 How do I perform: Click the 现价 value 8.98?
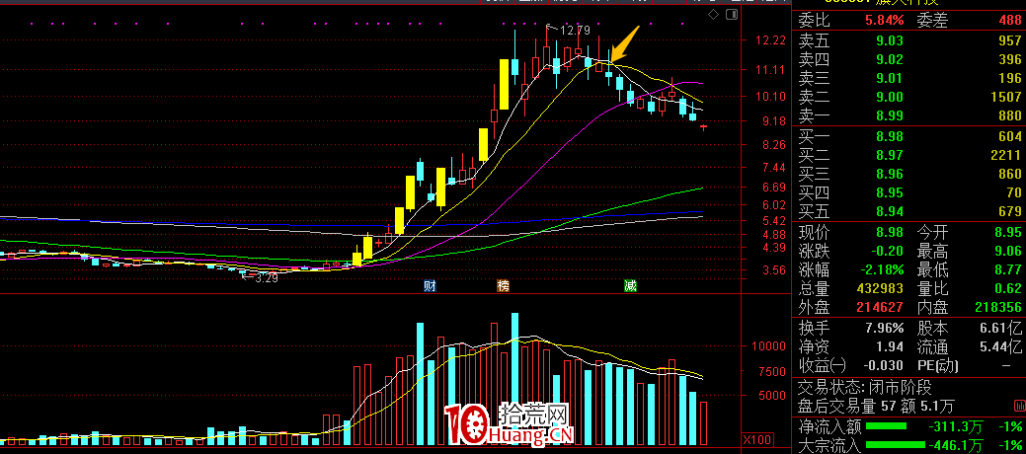[x=890, y=232]
